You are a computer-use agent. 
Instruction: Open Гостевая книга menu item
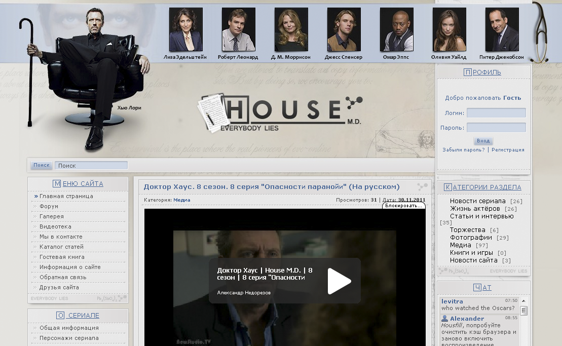tap(62, 257)
